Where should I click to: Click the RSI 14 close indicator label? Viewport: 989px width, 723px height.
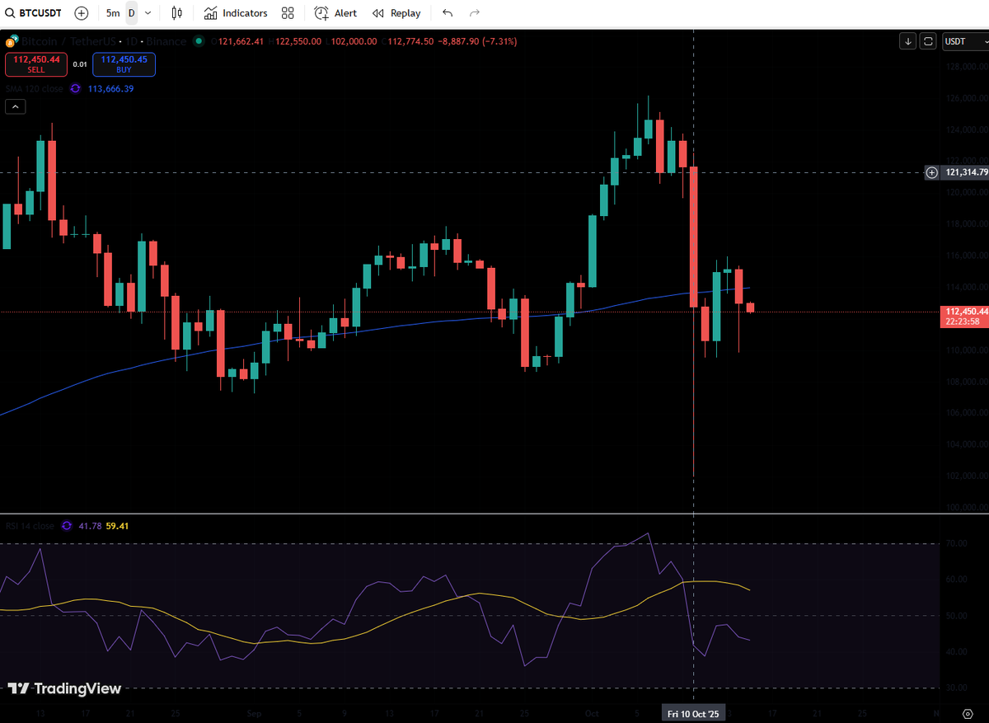[30, 526]
